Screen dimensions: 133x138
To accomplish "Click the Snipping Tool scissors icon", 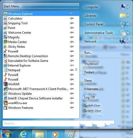I will pos(5,23).
